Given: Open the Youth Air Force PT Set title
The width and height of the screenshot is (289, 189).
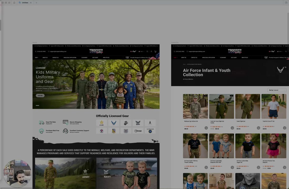Looking at the screenshot, I should click(268, 121).
